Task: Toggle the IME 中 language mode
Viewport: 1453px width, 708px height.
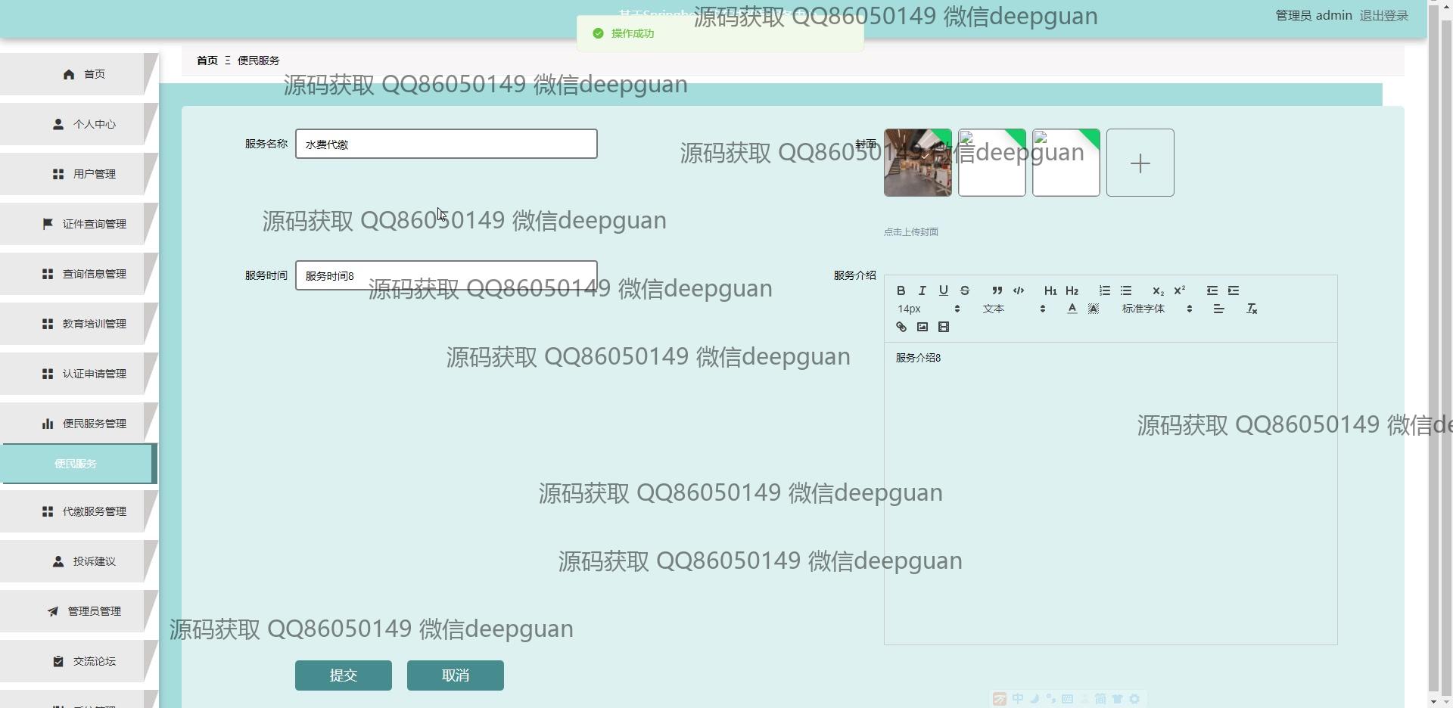Action: tap(1018, 699)
